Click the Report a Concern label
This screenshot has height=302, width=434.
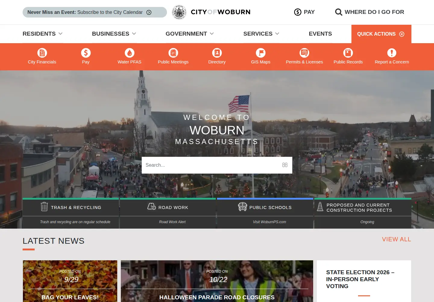tap(392, 62)
